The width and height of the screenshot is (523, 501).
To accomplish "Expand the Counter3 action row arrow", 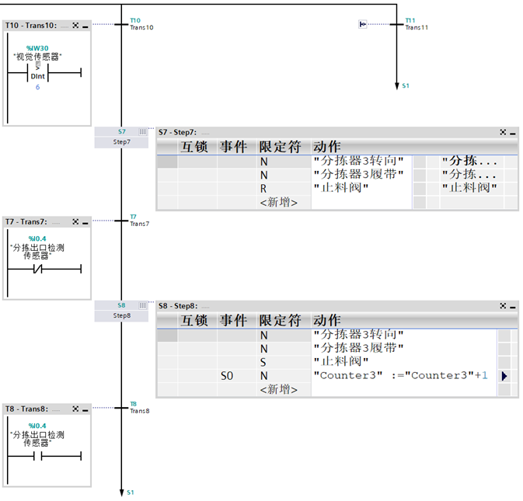I will pos(504,376).
